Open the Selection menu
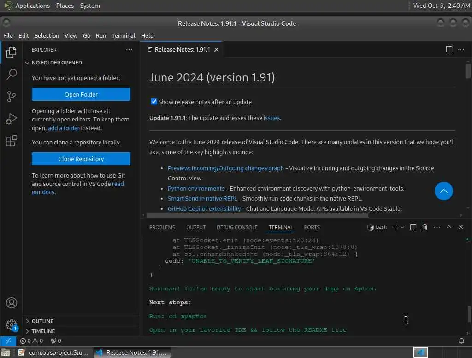472x358 pixels. click(47, 35)
